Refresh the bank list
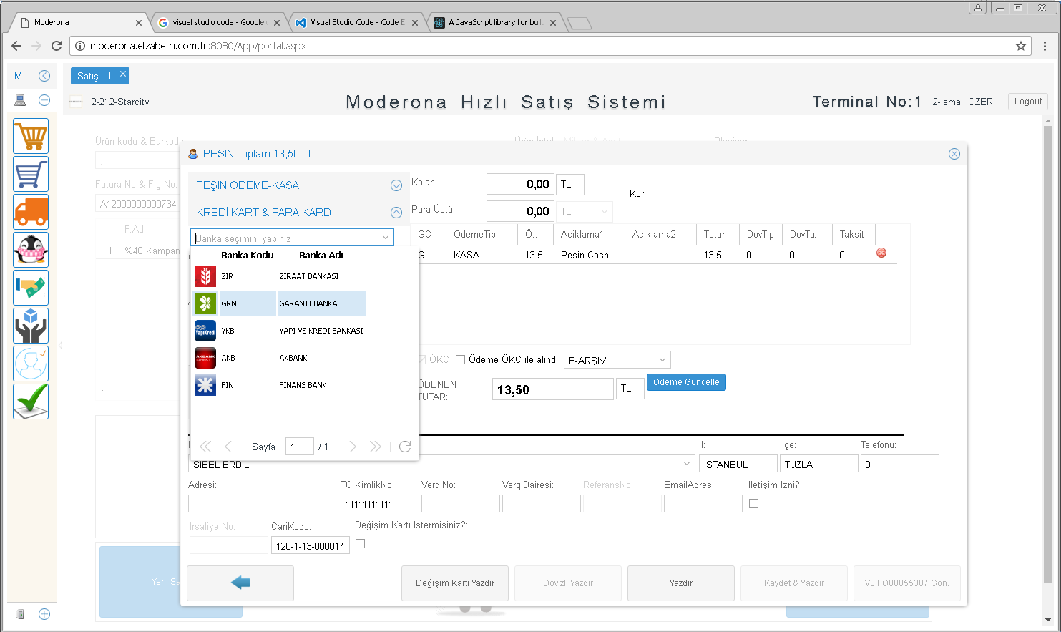This screenshot has width=1061, height=632. [405, 447]
